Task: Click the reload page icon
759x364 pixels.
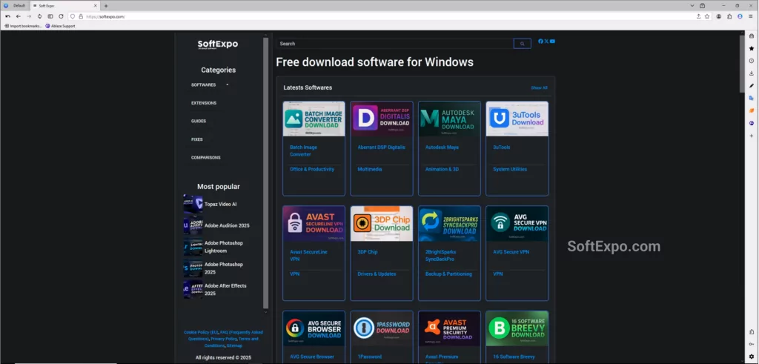Action: click(x=61, y=16)
